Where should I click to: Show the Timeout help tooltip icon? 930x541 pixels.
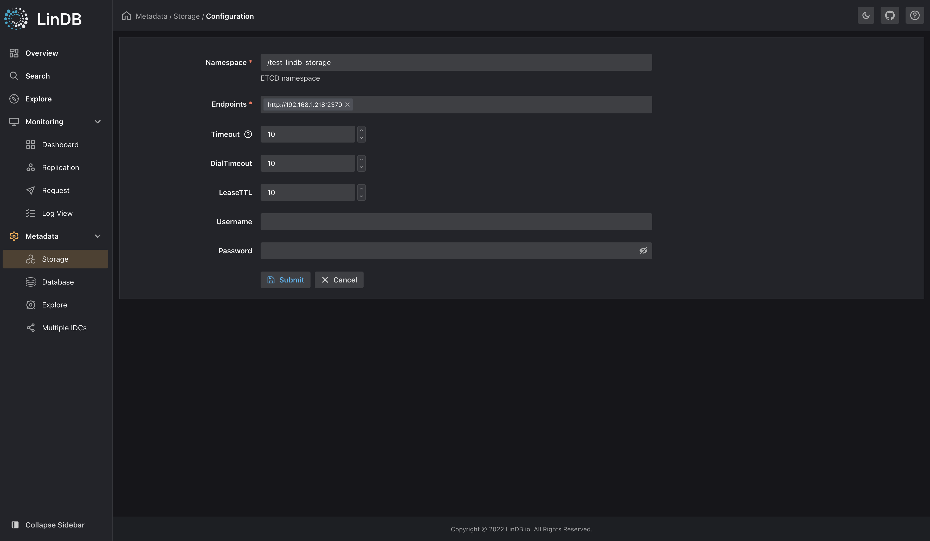tap(248, 134)
